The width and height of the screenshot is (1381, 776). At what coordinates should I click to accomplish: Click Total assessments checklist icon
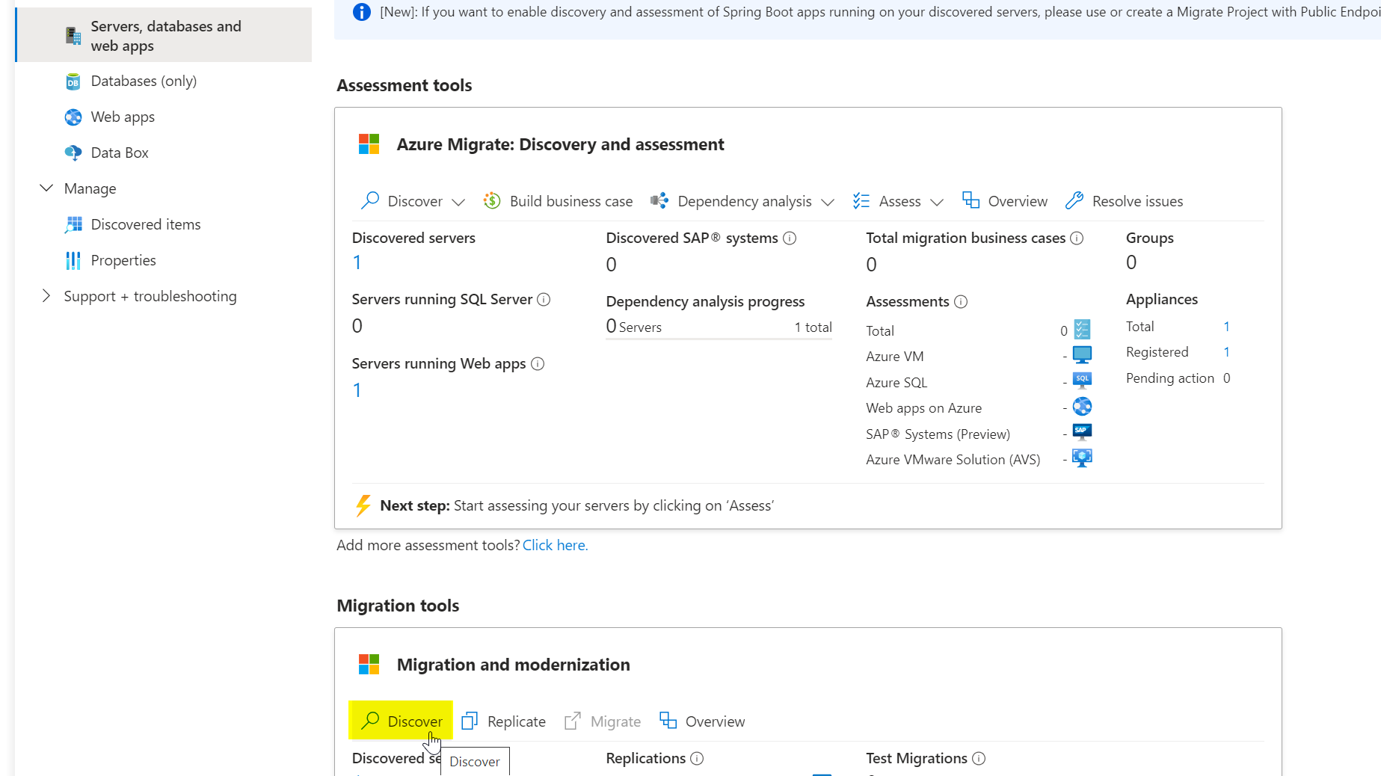[1082, 330]
